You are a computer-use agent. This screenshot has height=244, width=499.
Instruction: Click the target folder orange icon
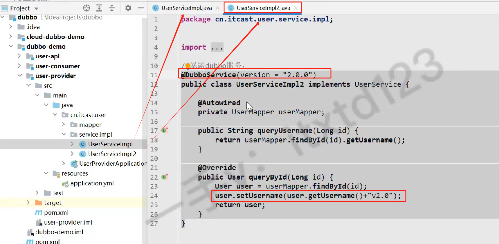[39, 203]
